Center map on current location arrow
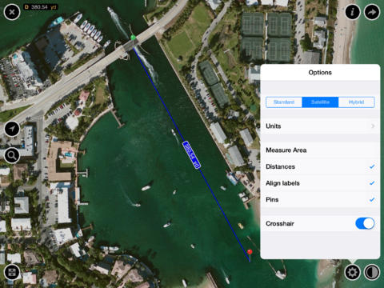 pos(12,129)
